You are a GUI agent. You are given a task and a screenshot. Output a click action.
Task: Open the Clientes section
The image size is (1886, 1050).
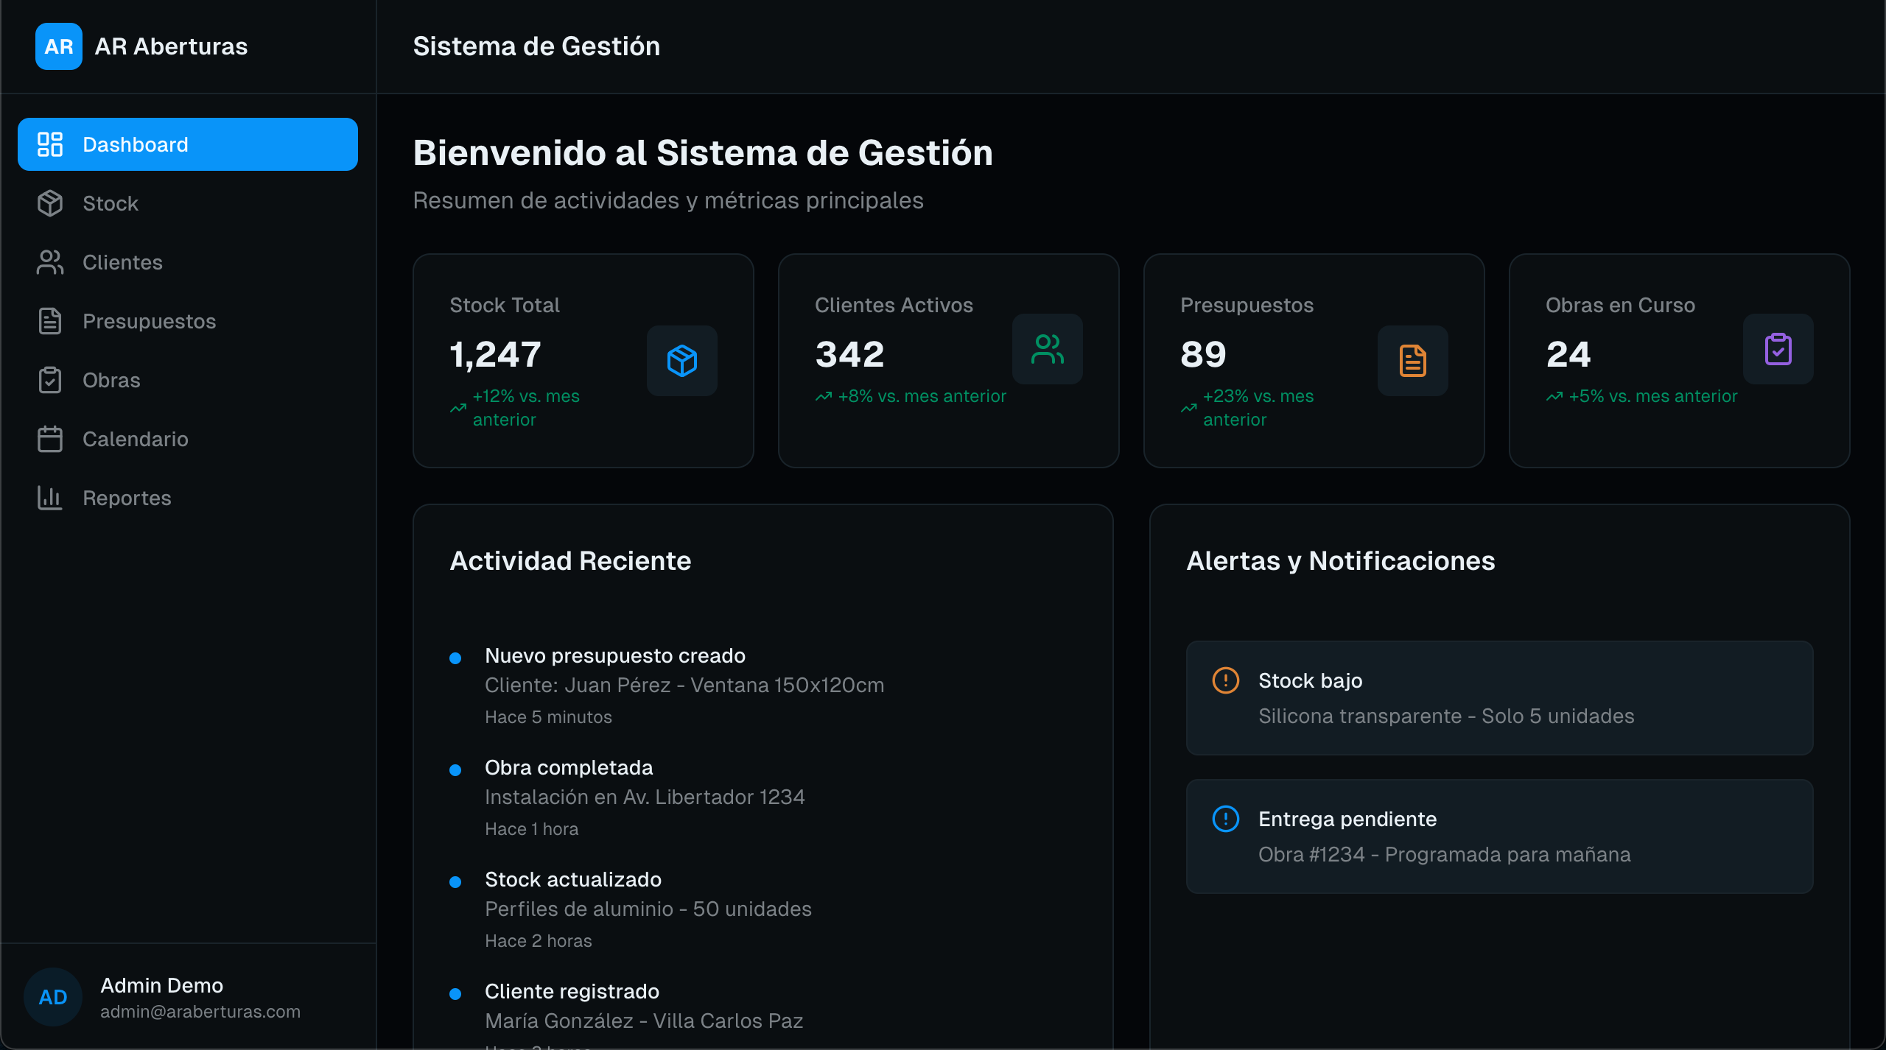[x=122, y=263]
